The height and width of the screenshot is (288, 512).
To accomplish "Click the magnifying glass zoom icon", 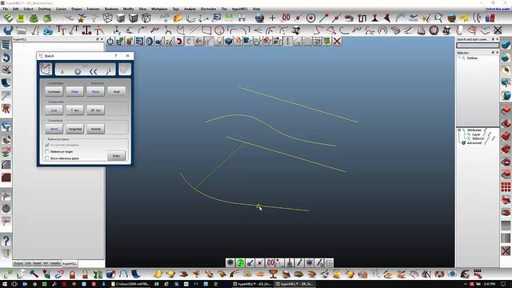I will pos(438,18).
